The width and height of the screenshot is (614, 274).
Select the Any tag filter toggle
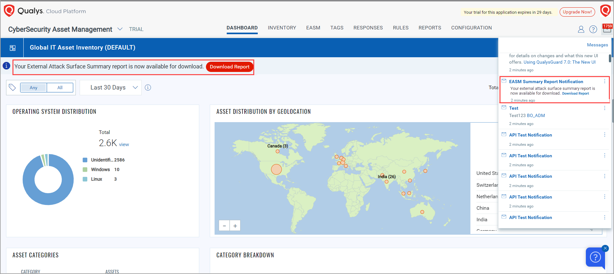(34, 88)
